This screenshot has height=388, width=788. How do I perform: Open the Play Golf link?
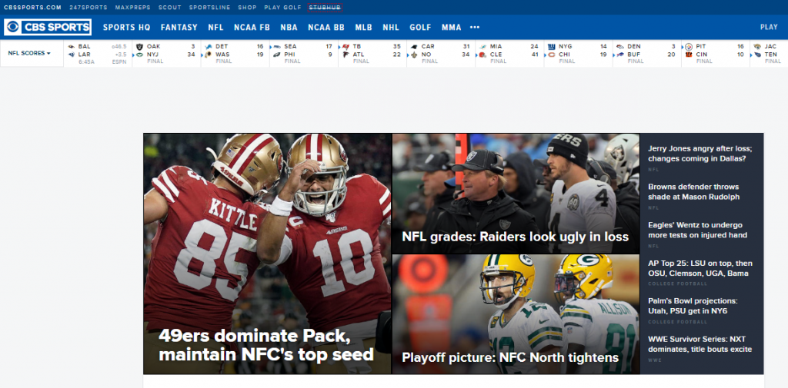click(282, 7)
